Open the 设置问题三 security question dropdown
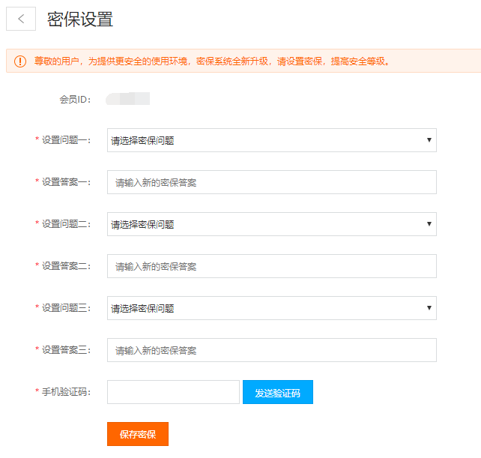Image resolution: width=481 pixels, height=458 pixels. pyautogui.click(x=271, y=308)
